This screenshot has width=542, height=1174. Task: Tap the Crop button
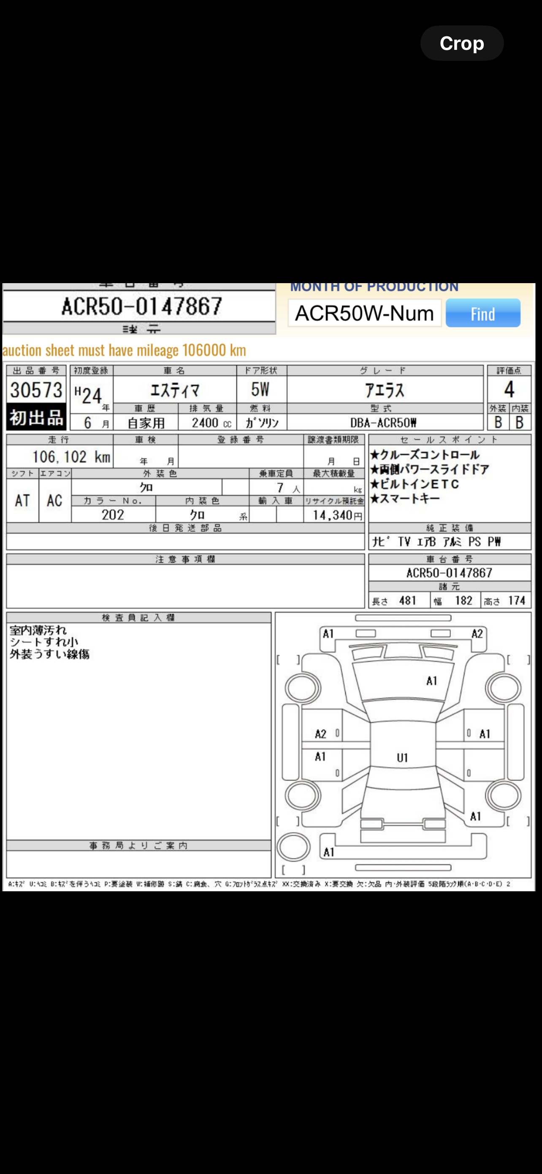(461, 43)
